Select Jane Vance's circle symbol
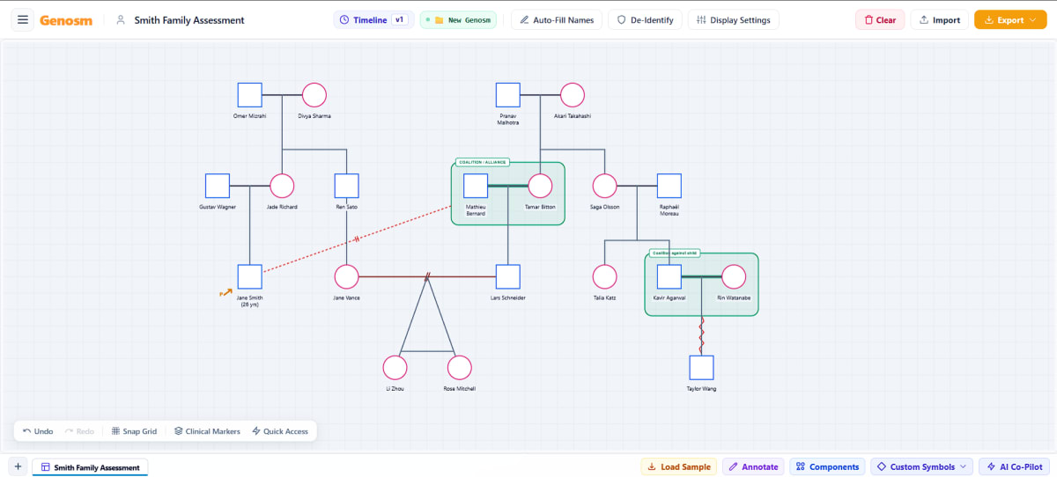The image size is (1057, 477). 347,276
